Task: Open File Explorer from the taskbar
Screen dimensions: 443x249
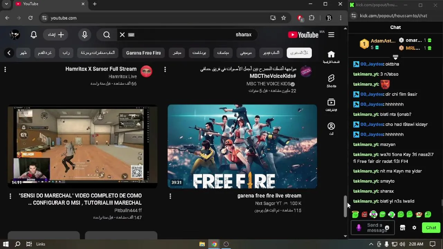Action: click(x=202, y=244)
